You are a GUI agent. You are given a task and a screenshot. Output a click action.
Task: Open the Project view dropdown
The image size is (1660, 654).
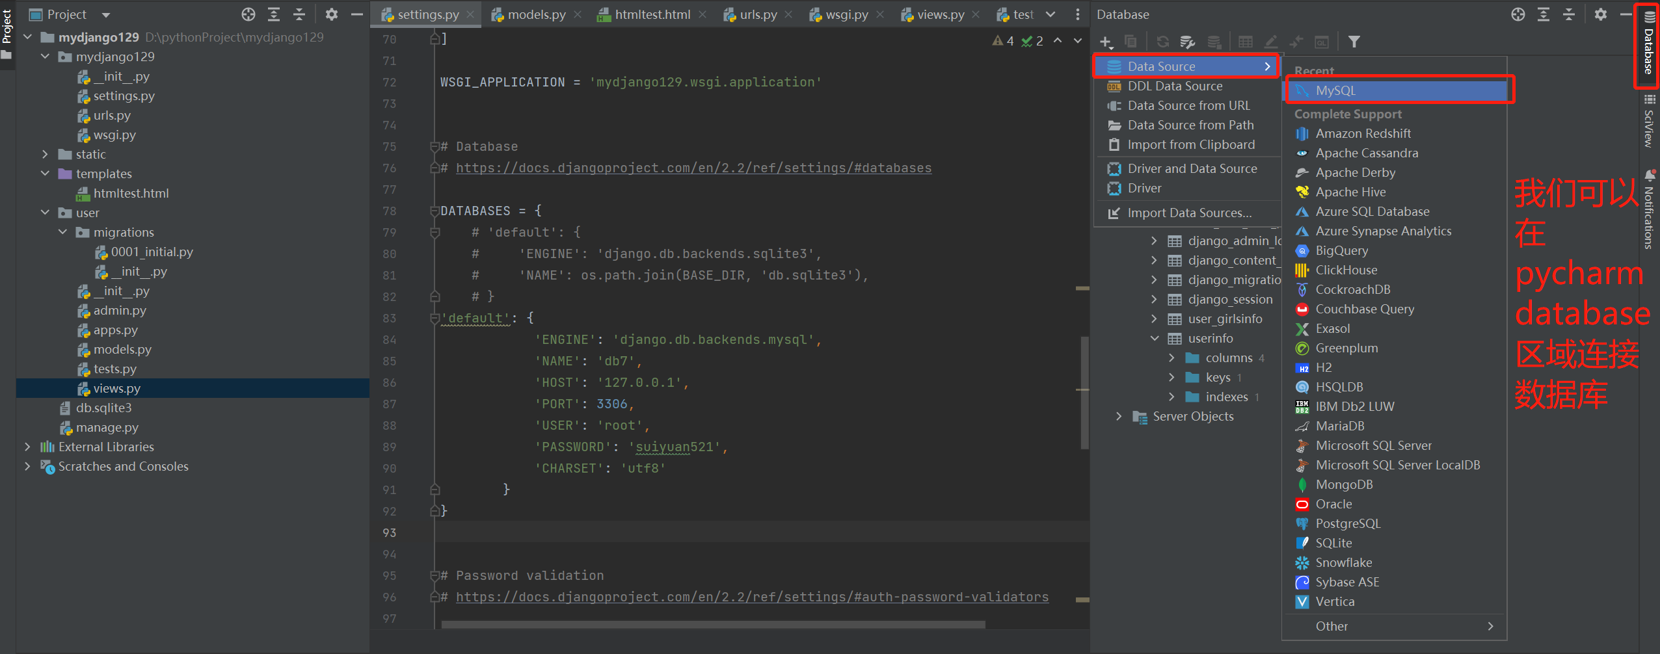click(x=105, y=15)
